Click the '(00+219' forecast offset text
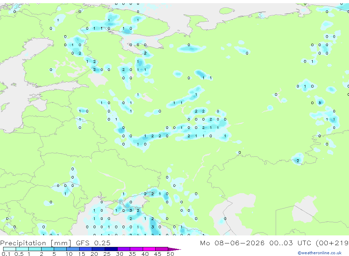 tap(332, 243)
